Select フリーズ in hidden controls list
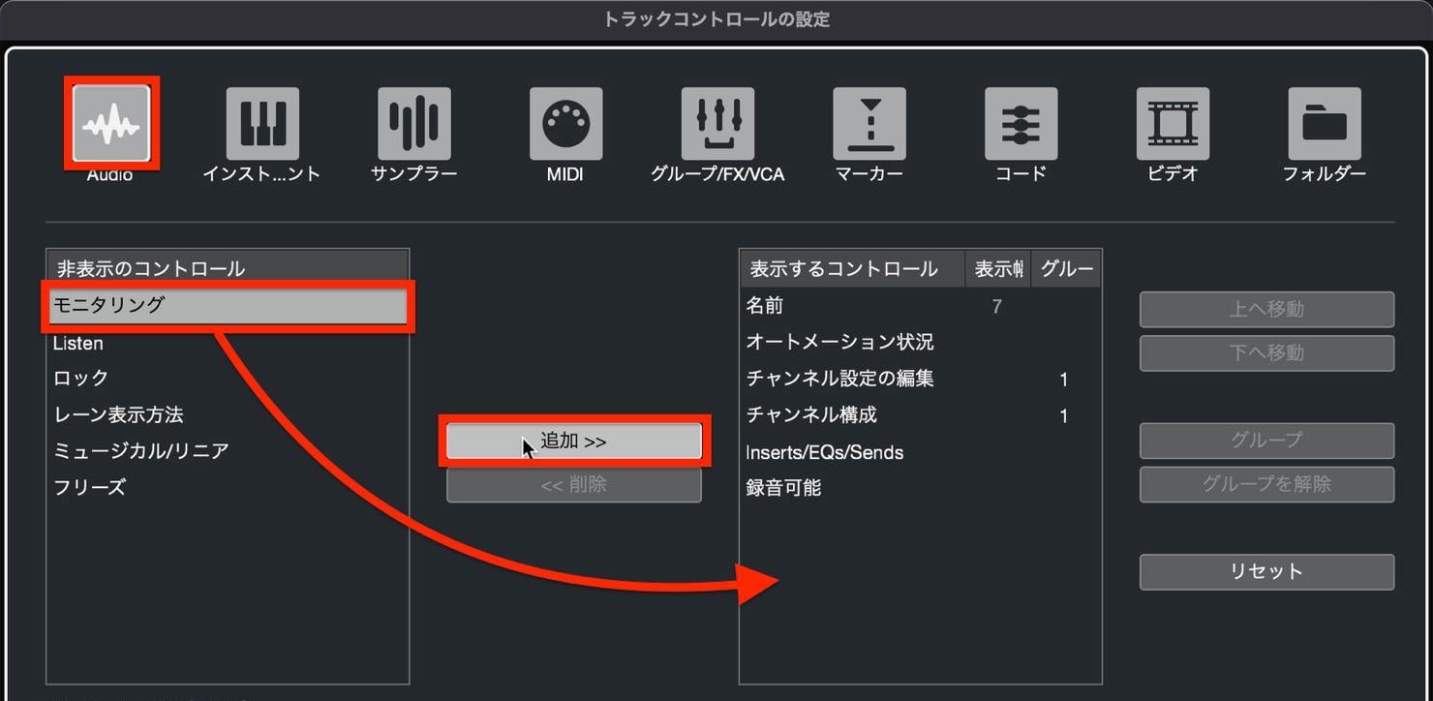Viewport: 1433px width, 701px height. [229, 487]
